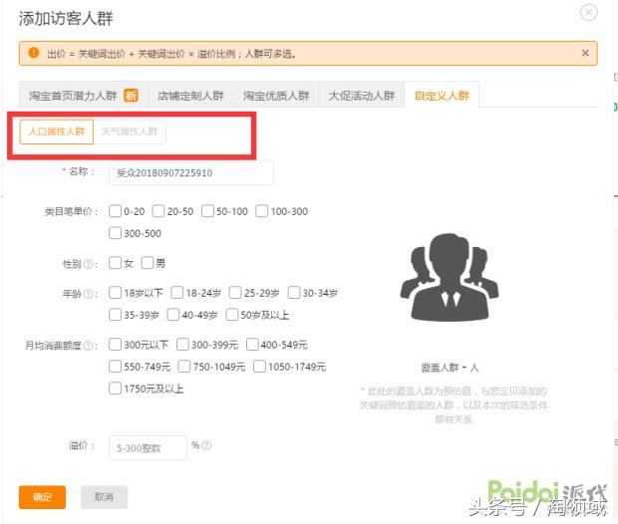The width and height of the screenshot is (618, 524).
Task: Tick the 男 gender checkbox
Action: tap(147, 263)
